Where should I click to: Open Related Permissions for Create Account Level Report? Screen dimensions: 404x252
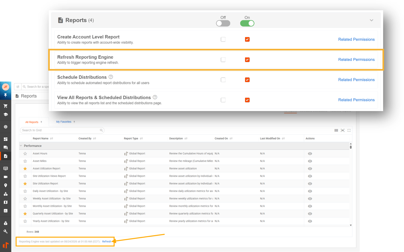(356, 39)
